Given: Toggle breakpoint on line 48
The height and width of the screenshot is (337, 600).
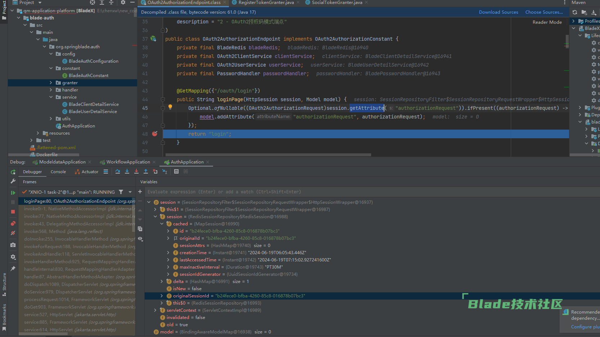Looking at the screenshot, I should [x=155, y=134].
